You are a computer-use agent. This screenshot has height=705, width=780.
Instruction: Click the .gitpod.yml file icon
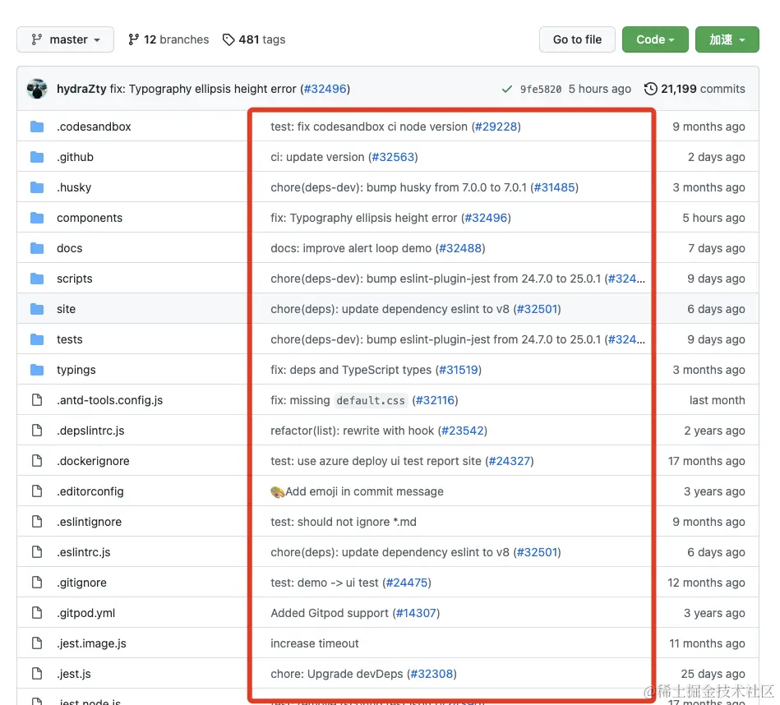click(37, 612)
